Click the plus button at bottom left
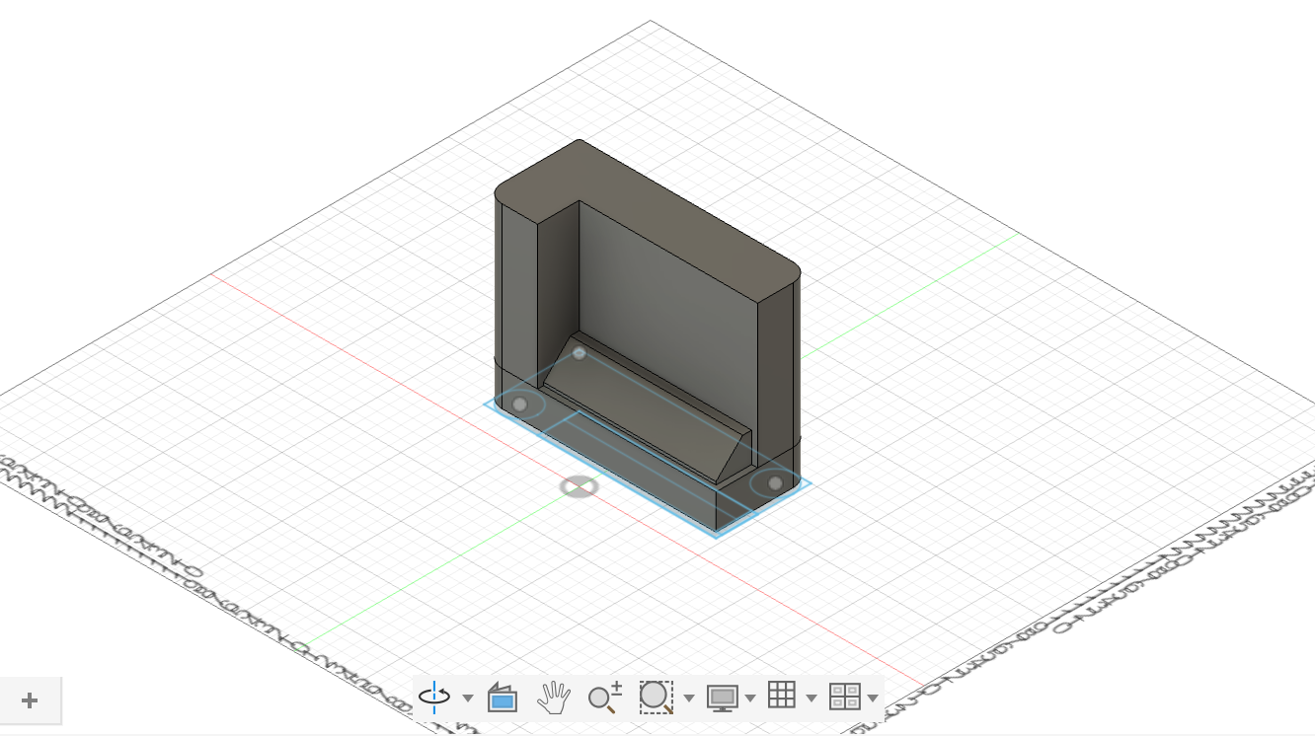This screenshot has width=1315, height=736. [30, 700]
